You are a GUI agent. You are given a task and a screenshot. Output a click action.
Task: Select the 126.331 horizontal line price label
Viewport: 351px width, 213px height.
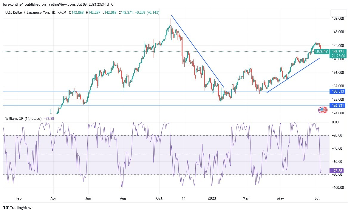tap(338, 105)
